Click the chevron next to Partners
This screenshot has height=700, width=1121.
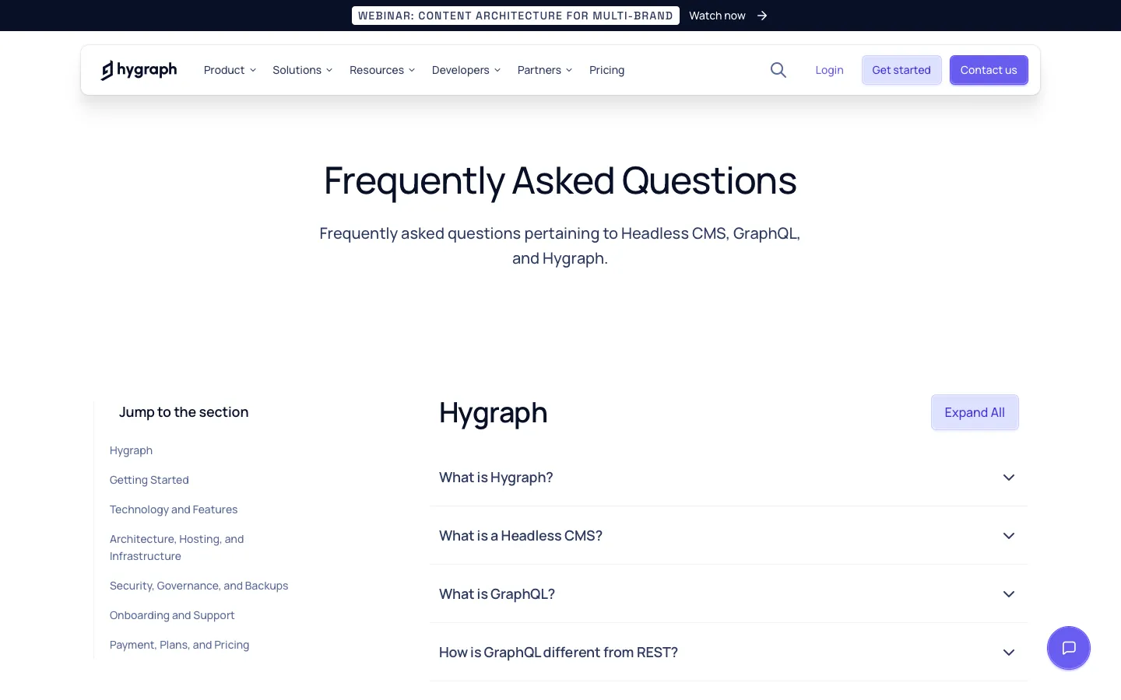569,70
